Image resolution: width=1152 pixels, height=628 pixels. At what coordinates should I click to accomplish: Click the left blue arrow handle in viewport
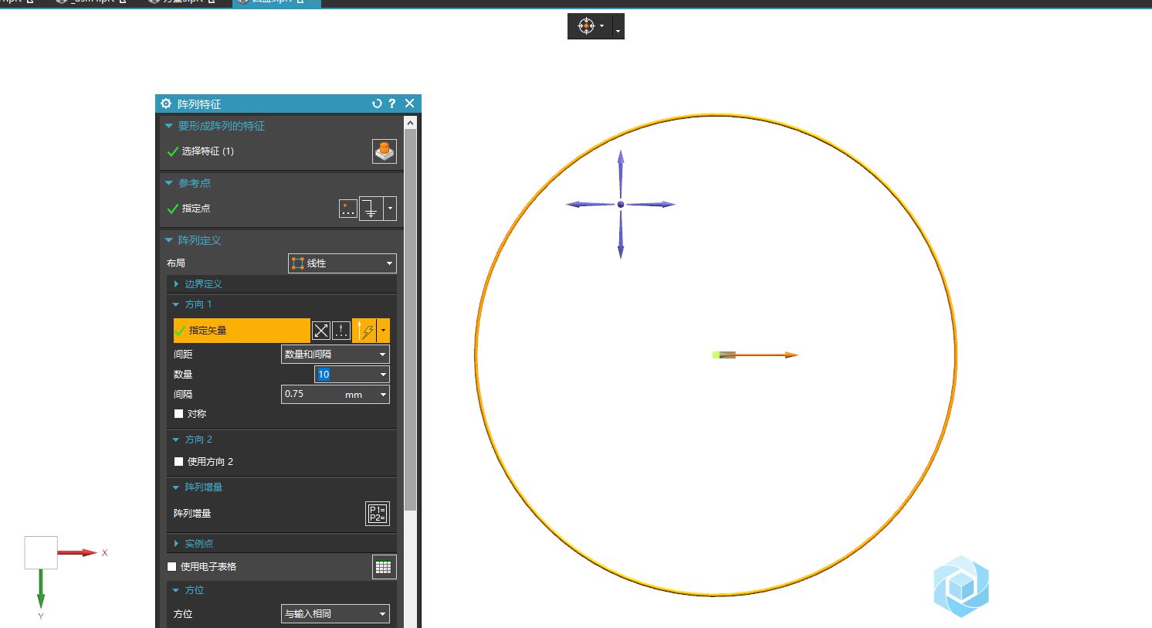(x=591, y=205)
